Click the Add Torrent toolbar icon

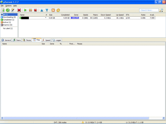[3, 10]
